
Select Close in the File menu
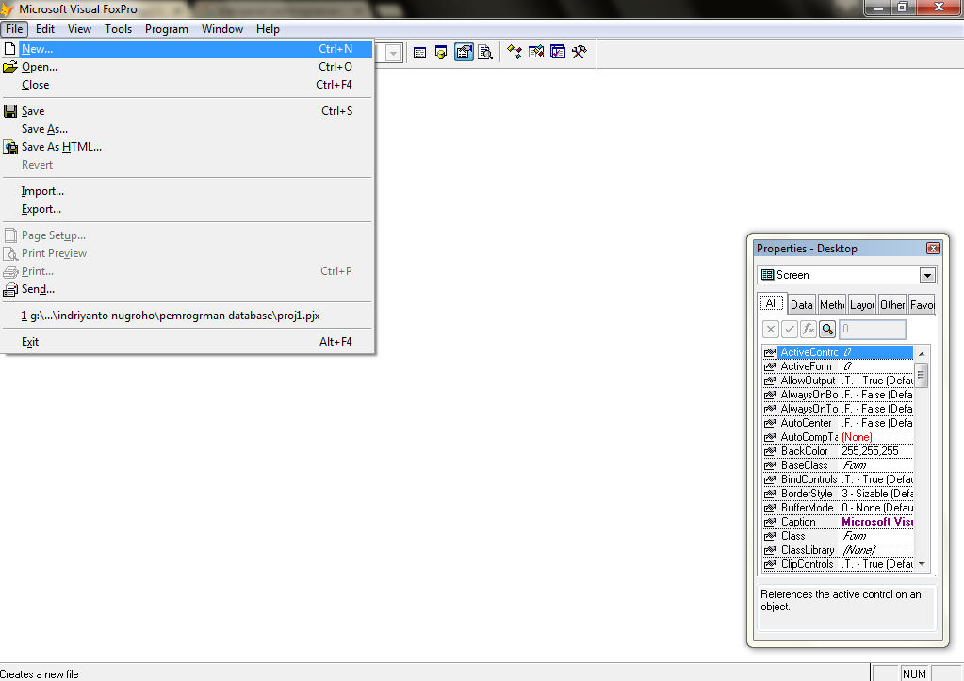[188, 85]
